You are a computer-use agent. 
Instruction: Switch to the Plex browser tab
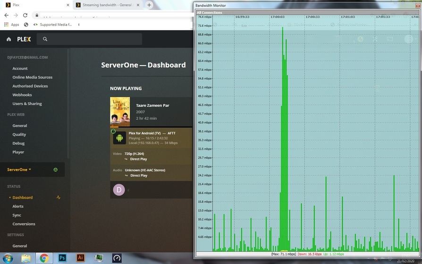[x=37, y=5]
